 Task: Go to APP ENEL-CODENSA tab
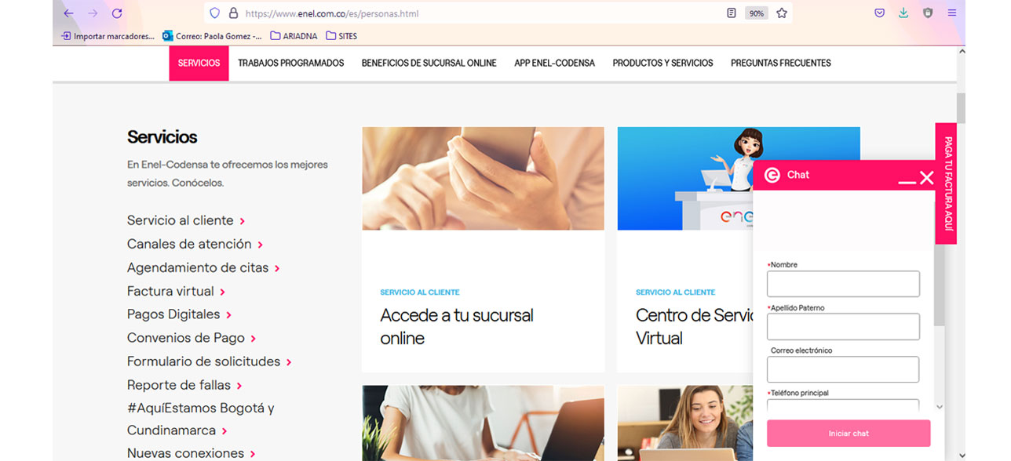(x=555, y=63)
